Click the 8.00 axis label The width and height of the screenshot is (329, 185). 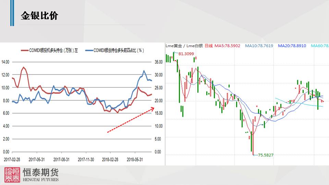click(x=6, y=101)
